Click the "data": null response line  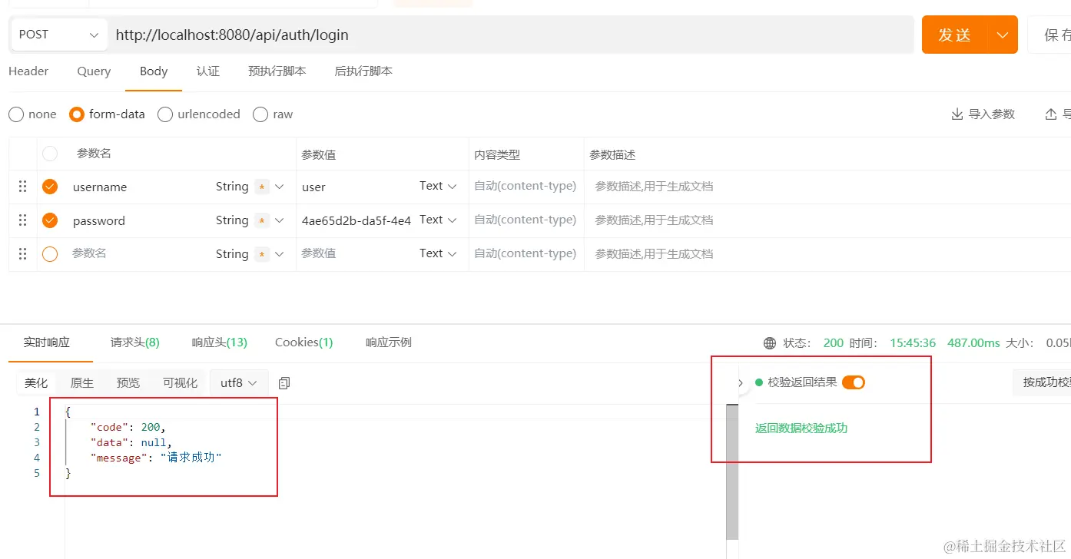tap(131, 442)
